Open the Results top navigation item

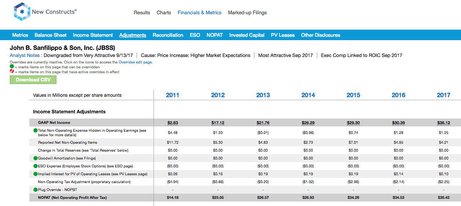[142, 12]
